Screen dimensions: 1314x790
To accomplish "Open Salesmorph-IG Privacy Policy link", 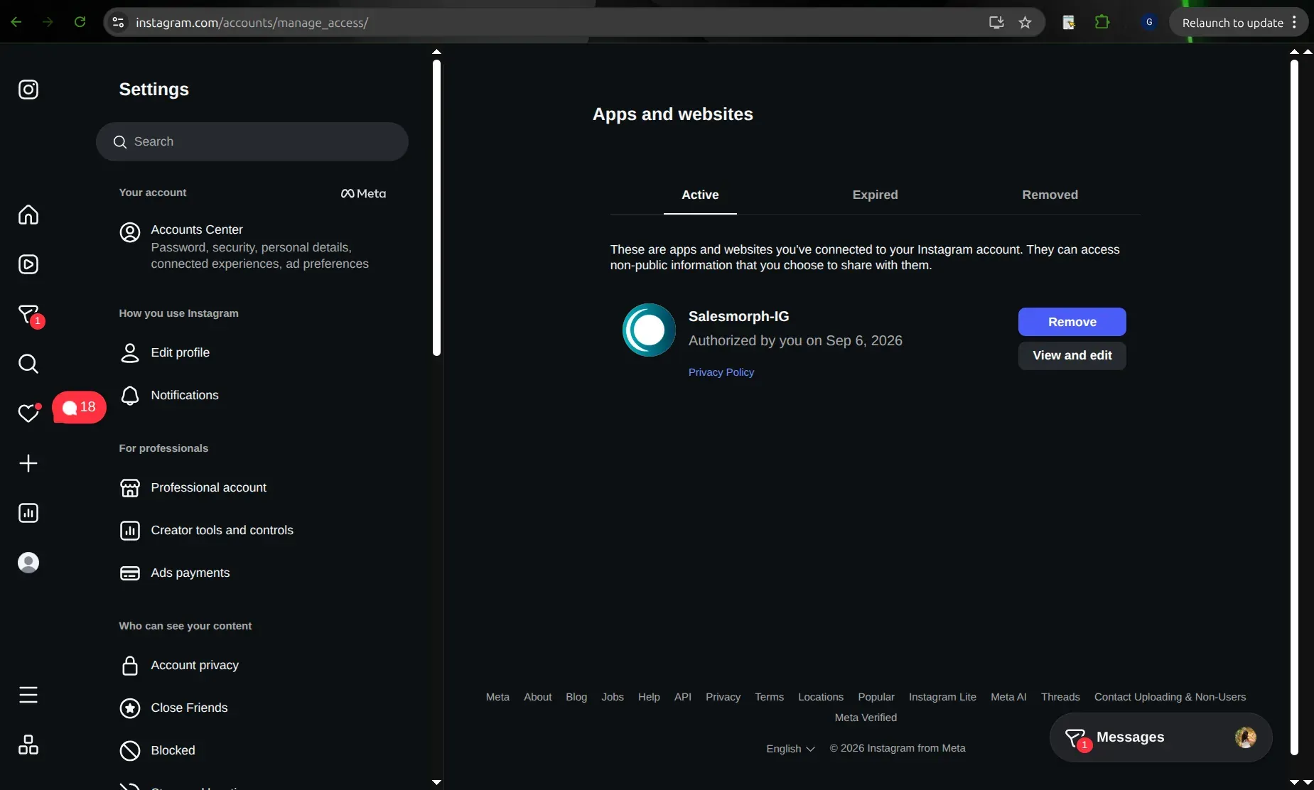I will [721, 372].
